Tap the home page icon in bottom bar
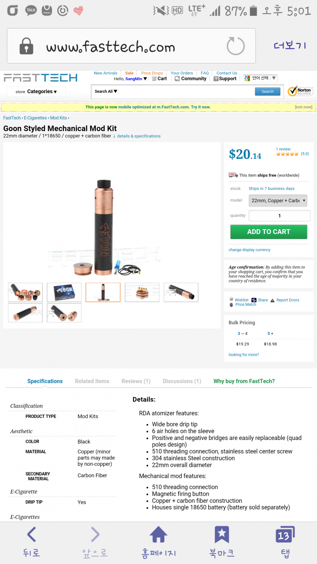 [158, 534]
